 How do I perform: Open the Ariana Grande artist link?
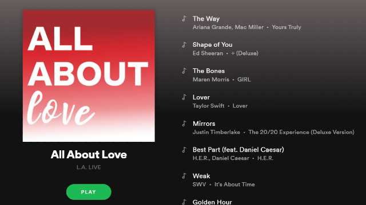[x=212, y=27]
